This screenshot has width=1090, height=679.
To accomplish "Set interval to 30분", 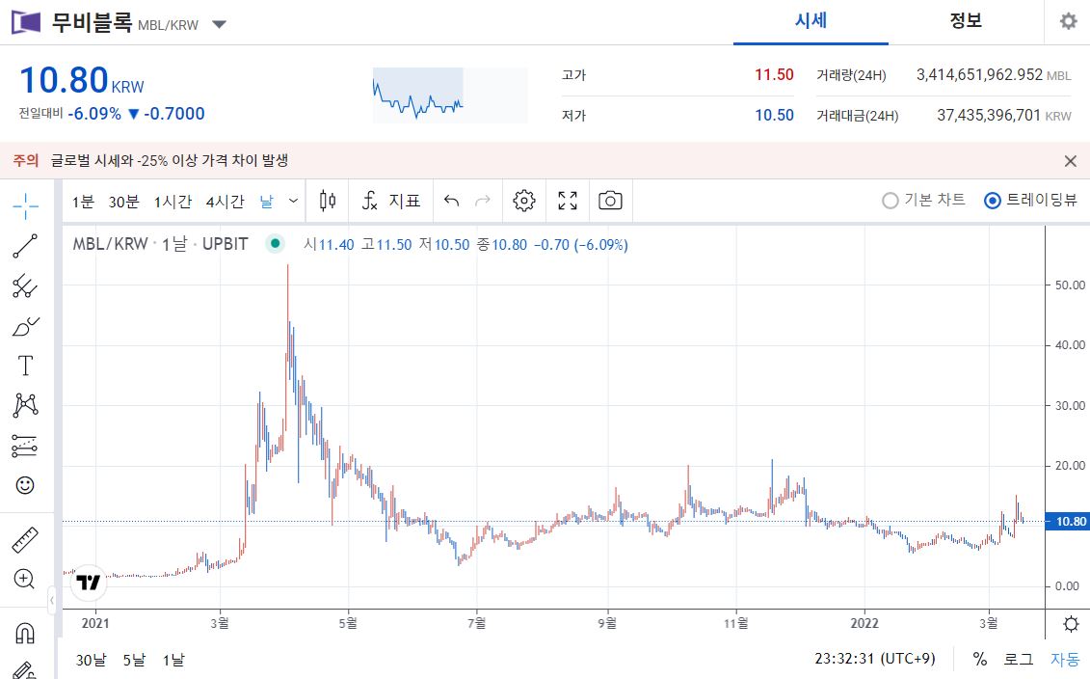I will [123, 202].
